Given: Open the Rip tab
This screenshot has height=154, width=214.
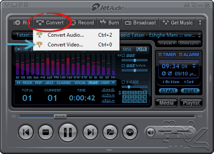Looking at the screenshot, I should pyautogui.click(x=21, y=23).
